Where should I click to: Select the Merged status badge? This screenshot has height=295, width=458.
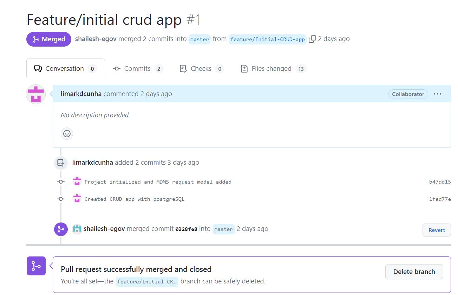pyautogui.click(x=48, y=39)
